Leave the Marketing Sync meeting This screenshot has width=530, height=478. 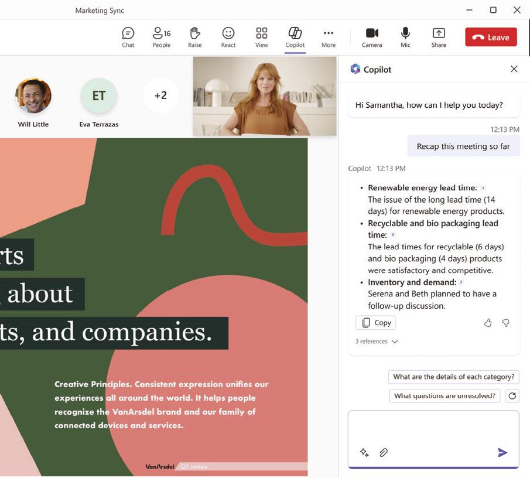tap(491, 37)
